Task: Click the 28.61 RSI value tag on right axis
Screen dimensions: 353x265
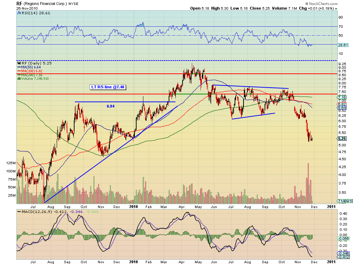Action: tap(343, 45)
